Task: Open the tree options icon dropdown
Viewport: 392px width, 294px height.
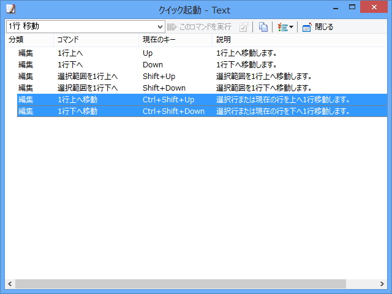Action: pyautogui.click(x=285, y=27)
